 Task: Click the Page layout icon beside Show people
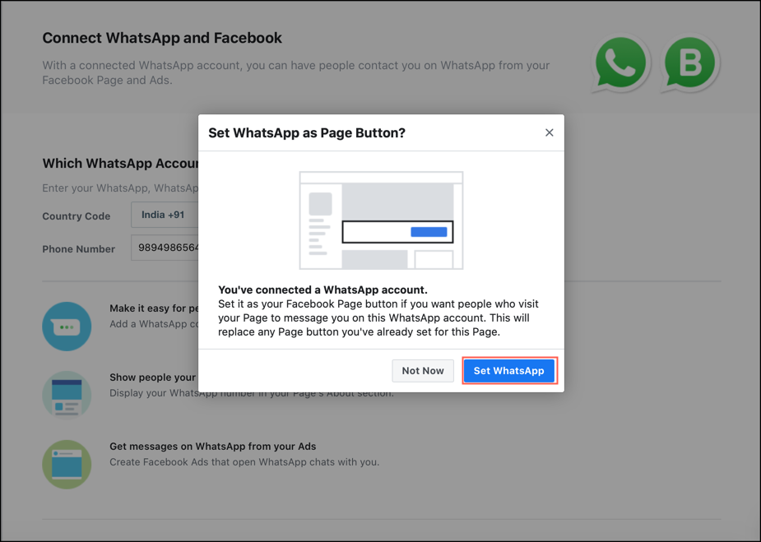[67, 395]
